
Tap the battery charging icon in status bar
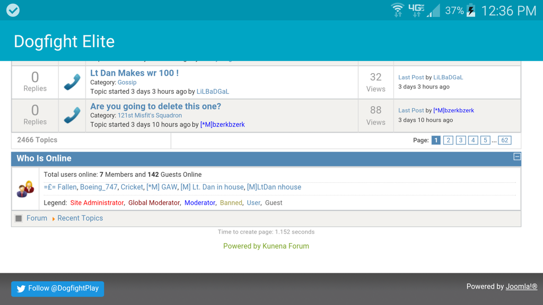coord(471,11)
